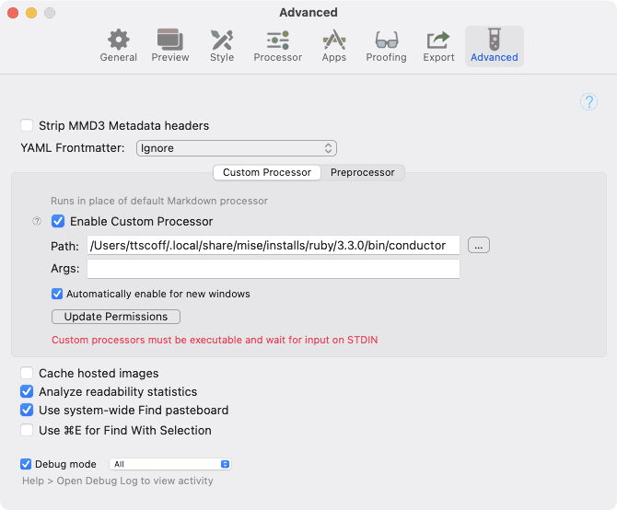This screenshot has width=617, height=510.
Task: Open the Apps preferences pane
Action: click(334, 46)
